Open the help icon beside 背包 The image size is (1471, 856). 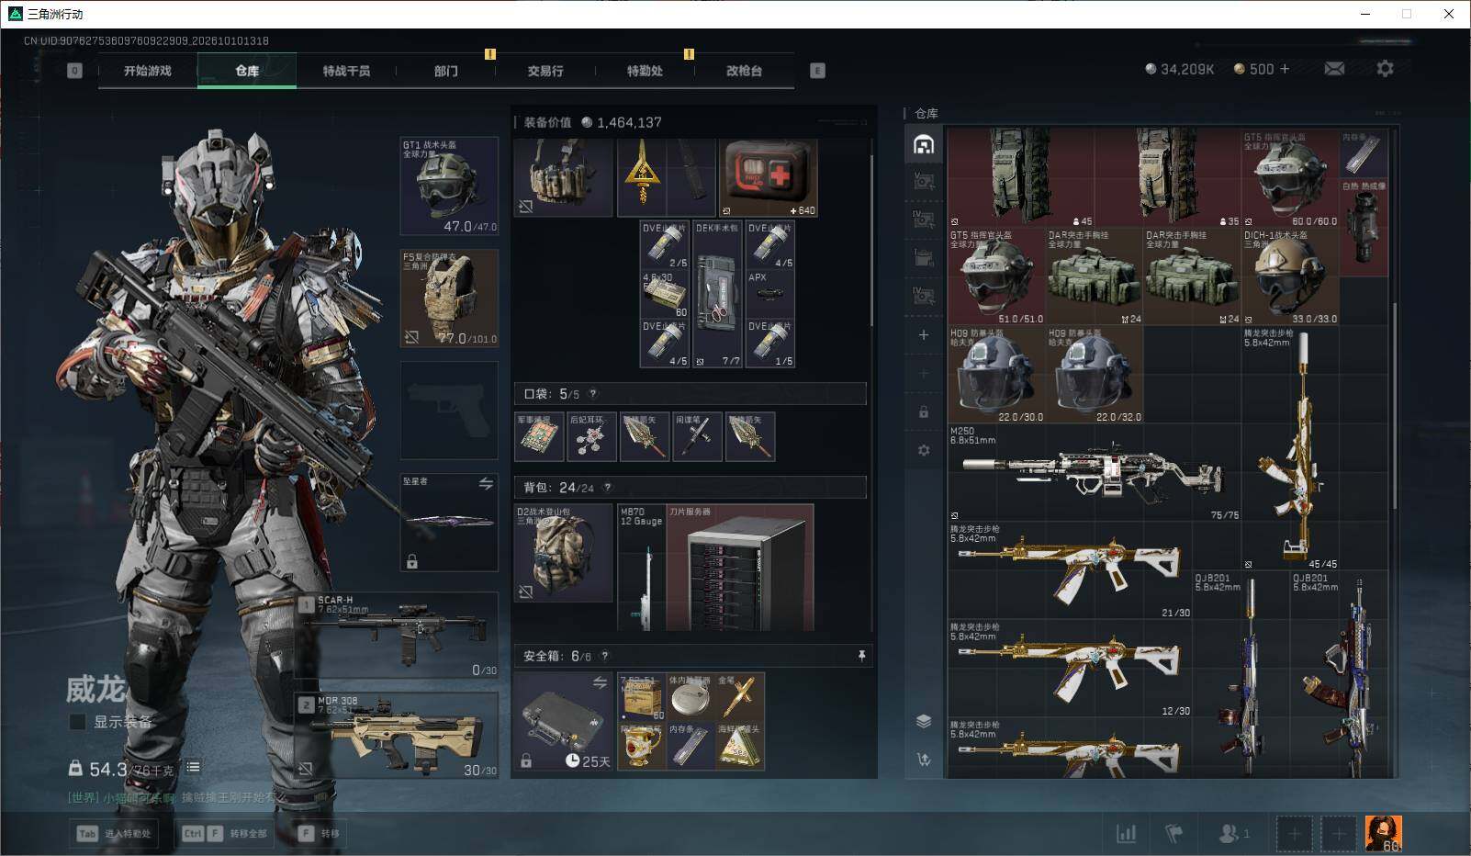608,488
